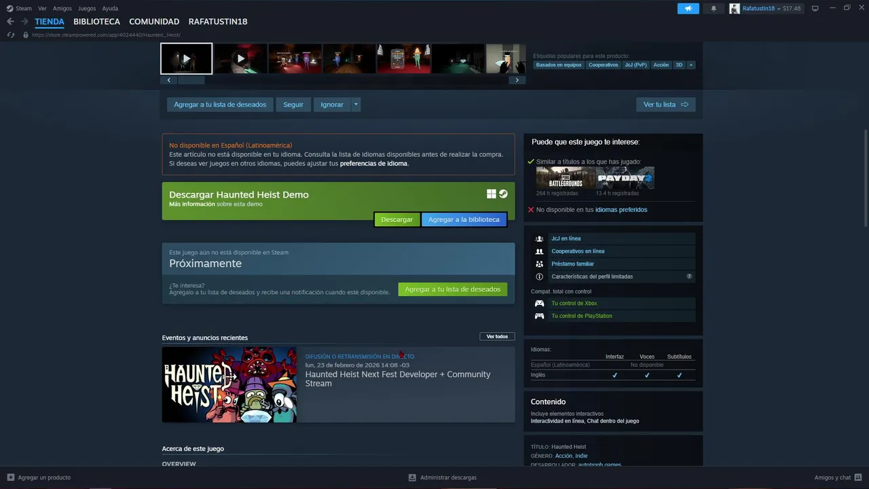Click the Xbox controller icon
This screenshot has height=489, width=869.
click(x=539, y=304)
